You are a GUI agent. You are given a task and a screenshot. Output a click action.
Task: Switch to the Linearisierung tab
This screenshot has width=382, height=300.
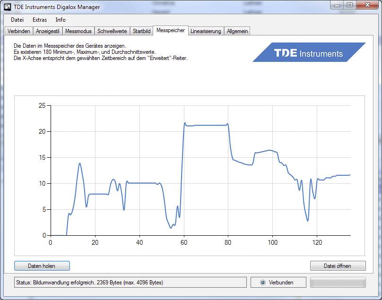[x=204, y=31]
